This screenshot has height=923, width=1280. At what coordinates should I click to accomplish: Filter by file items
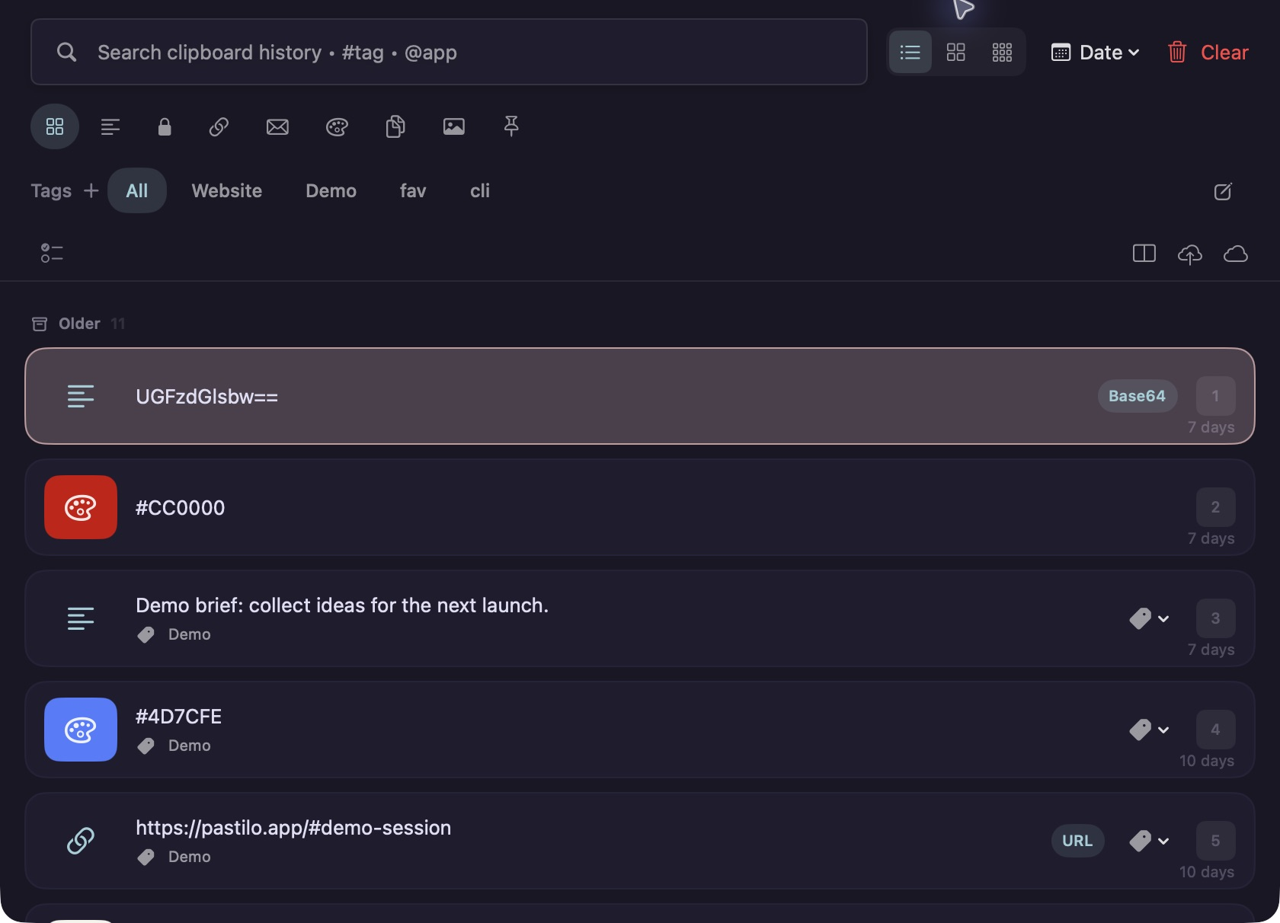tap(395, 126)
